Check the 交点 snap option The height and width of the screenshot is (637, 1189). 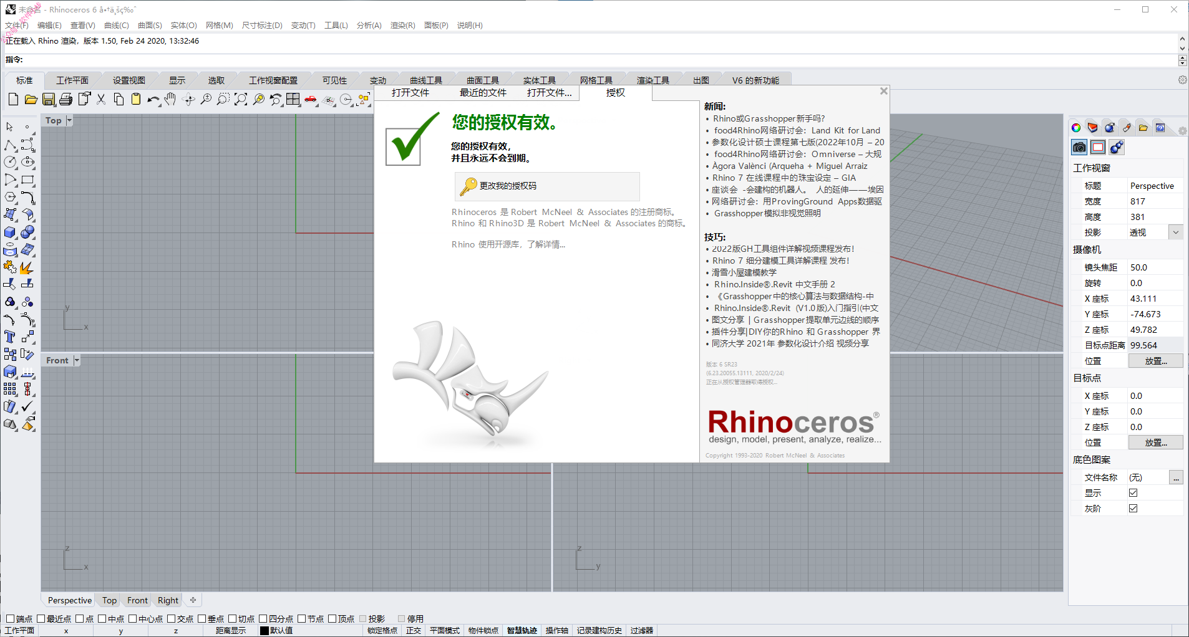coord(172,619)
